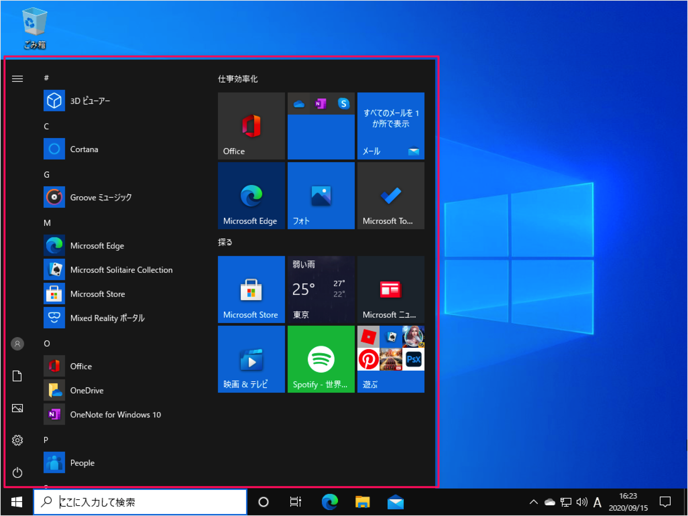
Task: Select 3D ビューアー in the app list
Action: 90,100
